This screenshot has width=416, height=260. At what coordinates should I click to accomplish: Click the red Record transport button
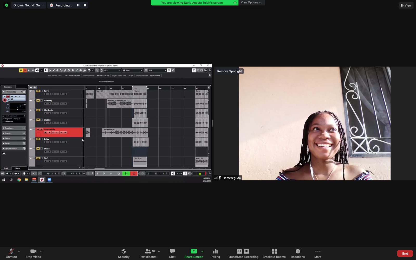tap(134, 173)
